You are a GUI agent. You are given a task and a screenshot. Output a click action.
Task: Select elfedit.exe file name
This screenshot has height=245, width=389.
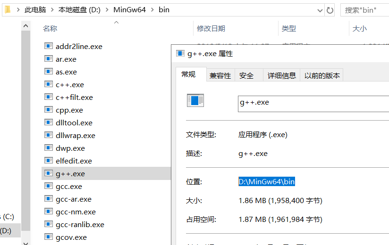pyautogui.click(x=74, y=161)
